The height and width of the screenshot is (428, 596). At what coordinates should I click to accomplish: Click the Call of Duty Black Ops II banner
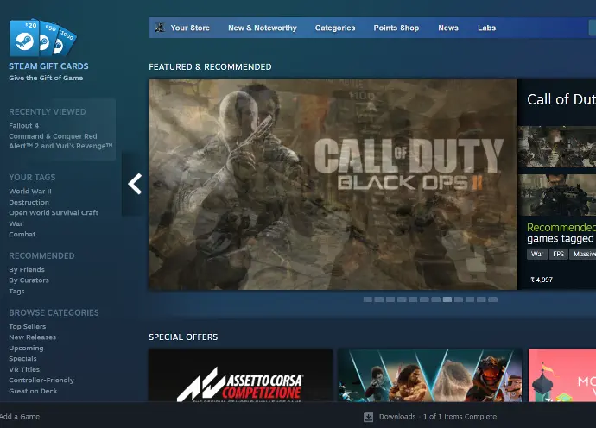(333, 184)
